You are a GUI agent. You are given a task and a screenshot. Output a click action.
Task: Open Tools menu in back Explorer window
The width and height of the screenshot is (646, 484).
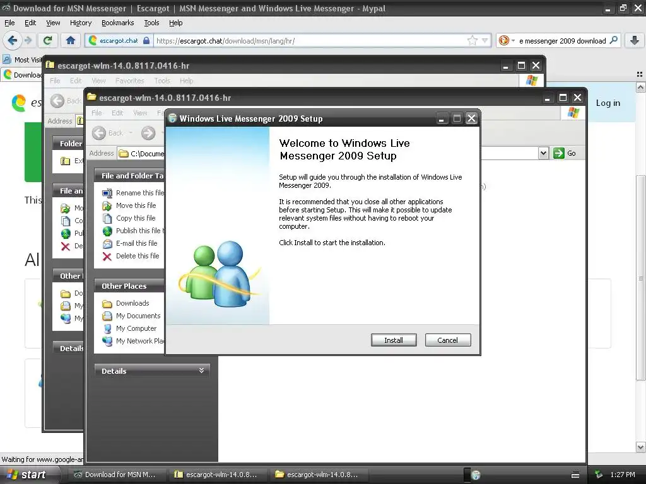pos(162,81)
